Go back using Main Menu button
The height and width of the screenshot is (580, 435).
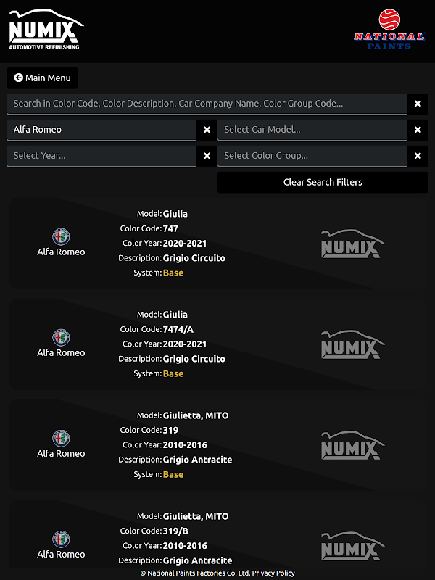coord(42,78)
